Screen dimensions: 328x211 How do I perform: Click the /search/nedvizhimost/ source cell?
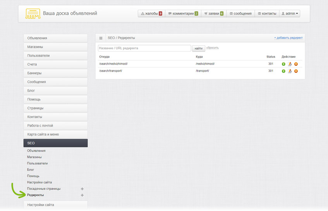(x=113, y=64)
